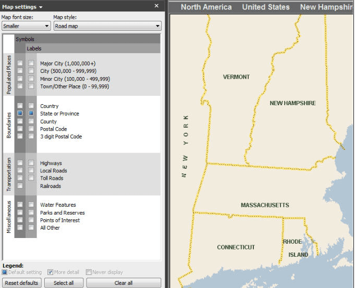Enable Highways labels checkbox
Image resolution: width=355 pixels, height=288 pixels.
point(31,163)
